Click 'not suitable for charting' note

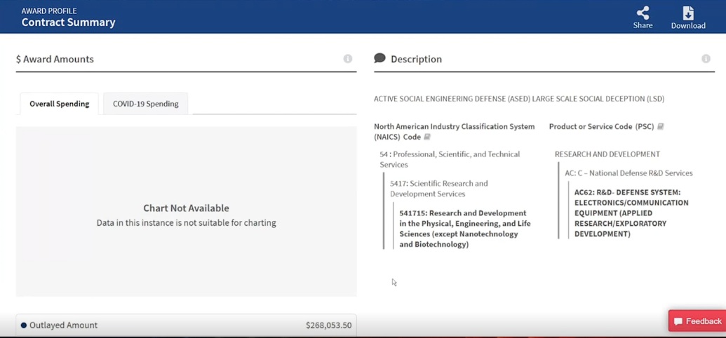click(186, 223)
